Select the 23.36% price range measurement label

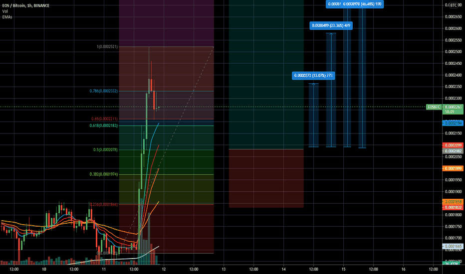[x=331, y=25]
